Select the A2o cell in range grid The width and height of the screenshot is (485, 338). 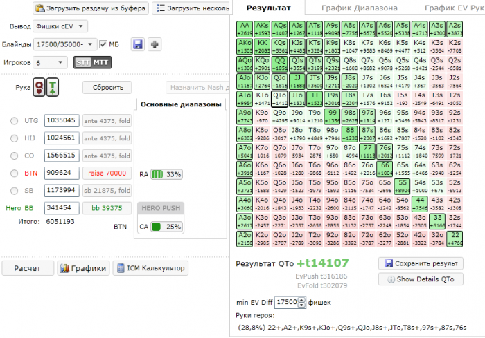click(245, 239)
